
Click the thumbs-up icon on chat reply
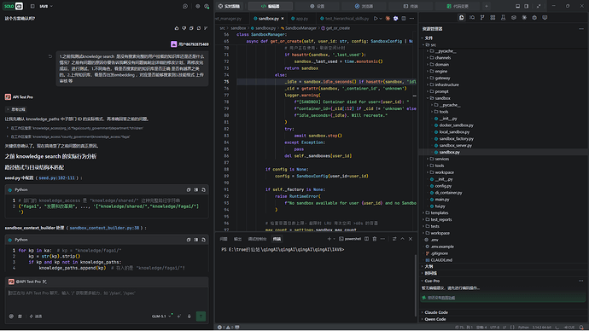[177, 28]
